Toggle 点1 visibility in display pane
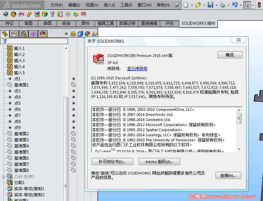Image resolution: width=263 pixels, height=201 pixels. [74, 79]
